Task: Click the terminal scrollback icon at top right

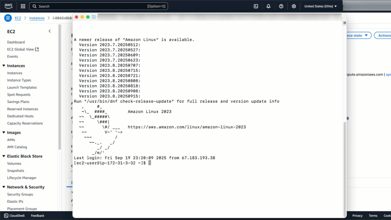Action: 345,23
